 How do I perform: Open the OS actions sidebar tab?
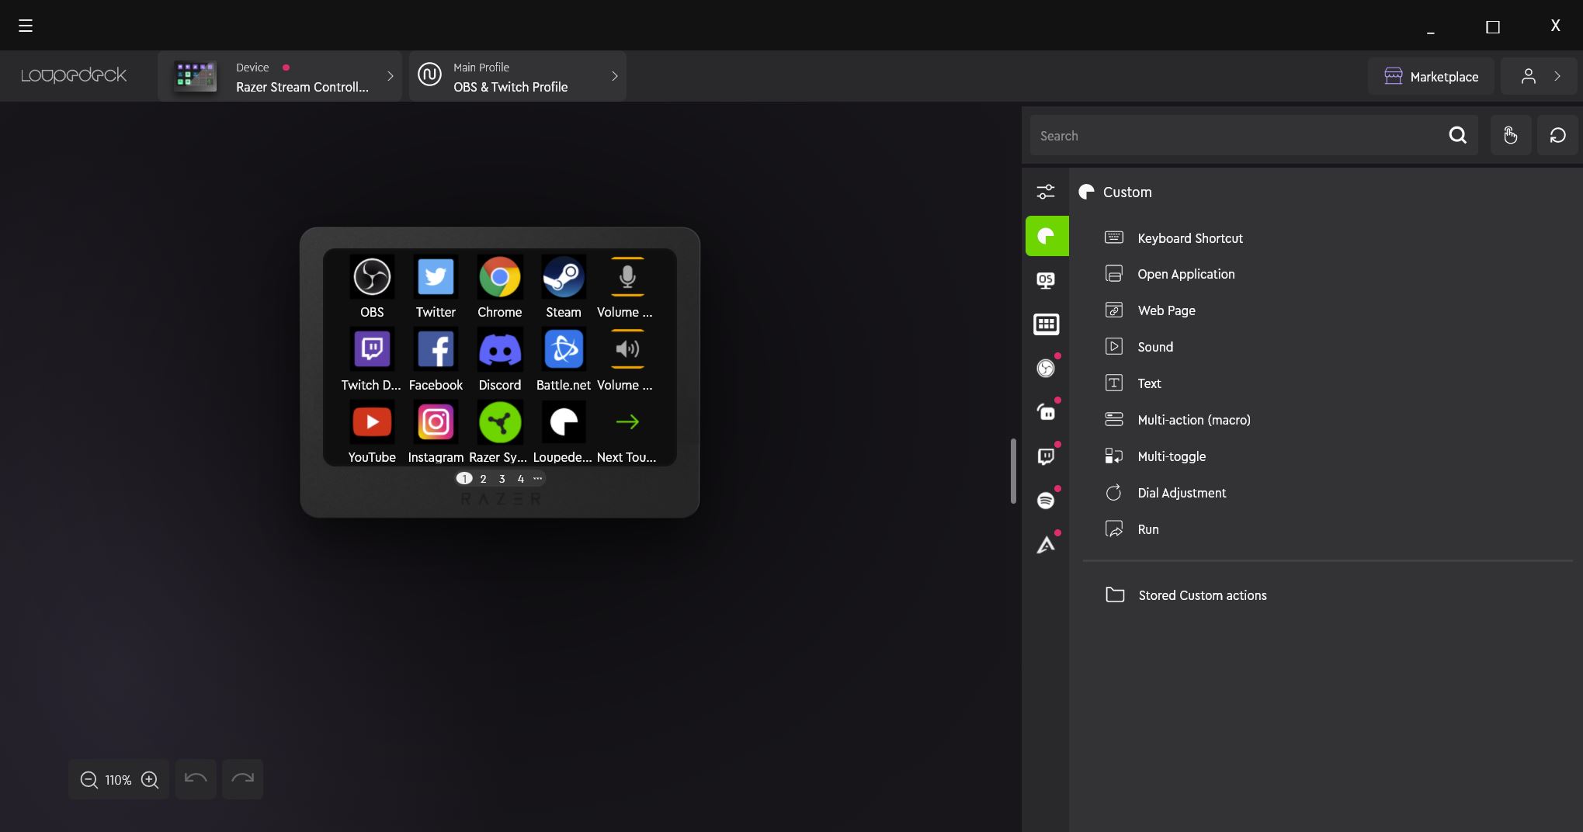(1046, 280)
